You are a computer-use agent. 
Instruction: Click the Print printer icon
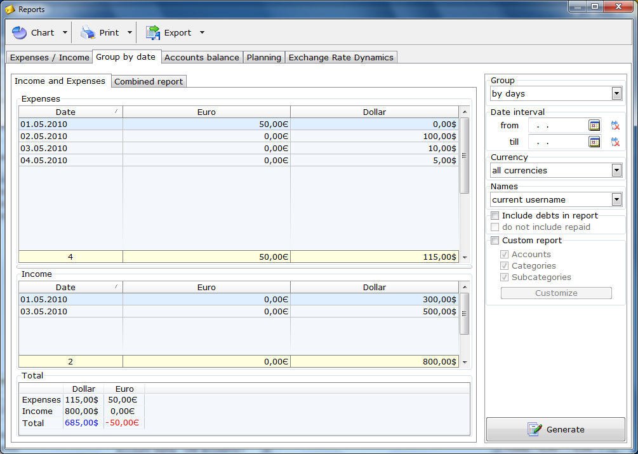pos(88,33)
